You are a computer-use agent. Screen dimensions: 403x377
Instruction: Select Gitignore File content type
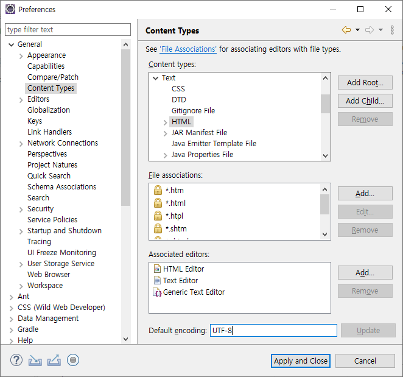193,111
